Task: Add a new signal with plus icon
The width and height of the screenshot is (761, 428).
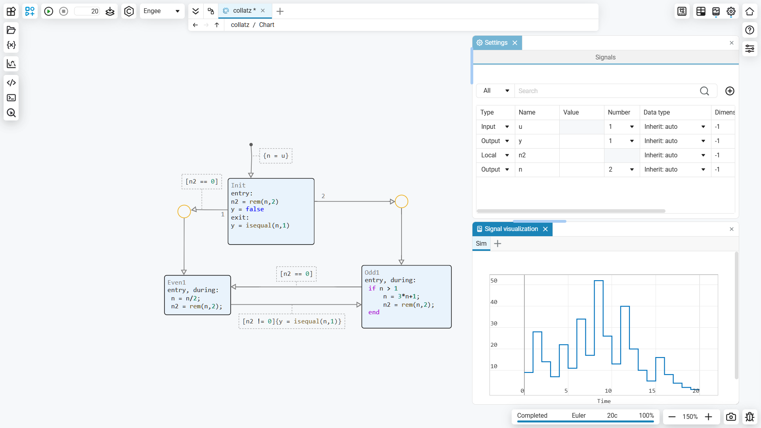Action: tap(730, 91)
